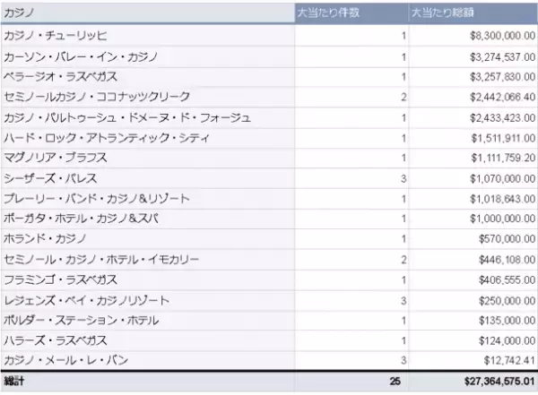Click the $1,000,000.00 amount
538x395 pixels.
tap(502, 219)
